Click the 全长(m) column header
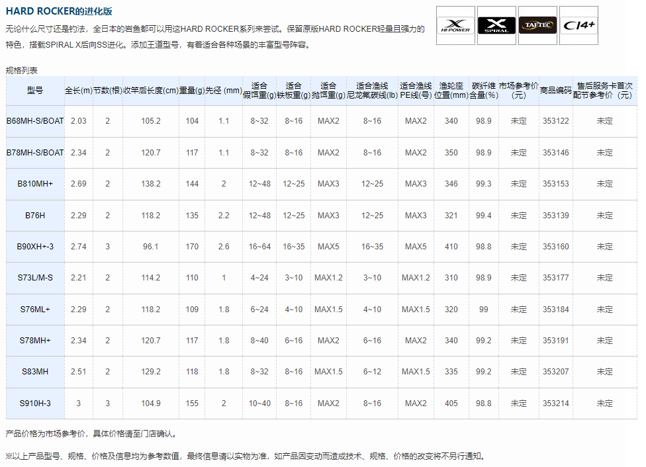 [79, 91]
